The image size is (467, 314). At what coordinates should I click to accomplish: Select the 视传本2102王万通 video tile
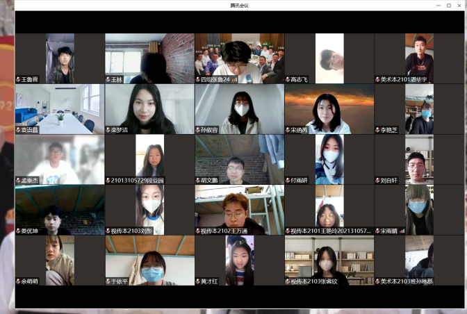pos(239,209)
